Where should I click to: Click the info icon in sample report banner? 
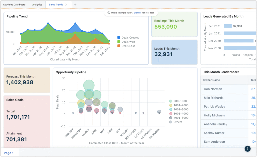click(x=109, y=13)
